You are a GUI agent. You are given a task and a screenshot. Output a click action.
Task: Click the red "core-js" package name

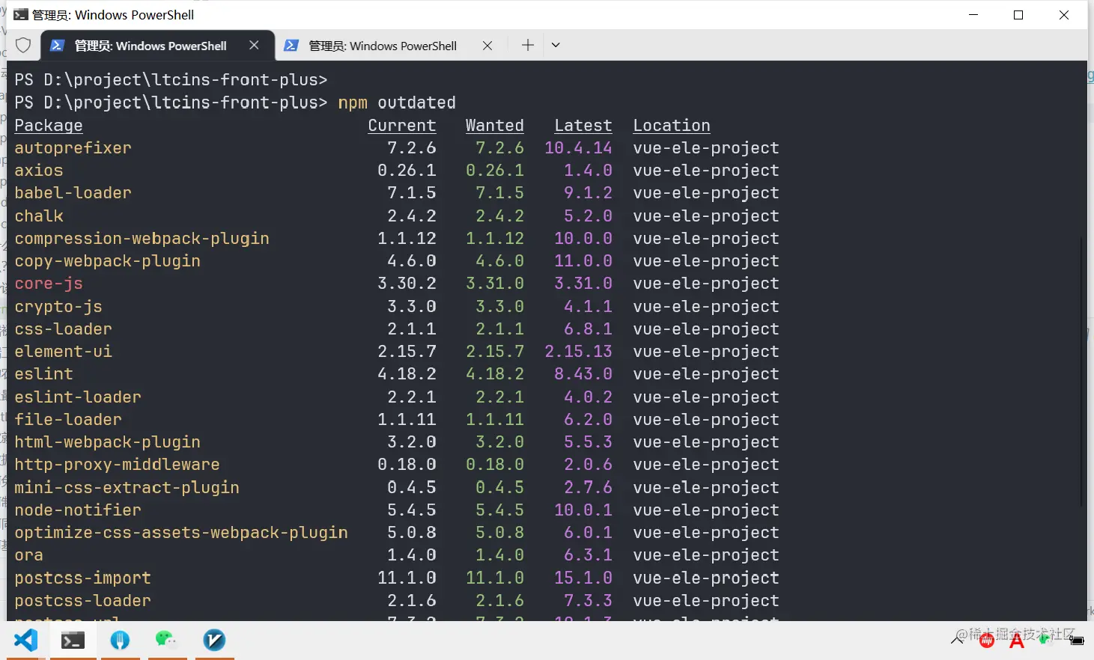coord(49,284)
